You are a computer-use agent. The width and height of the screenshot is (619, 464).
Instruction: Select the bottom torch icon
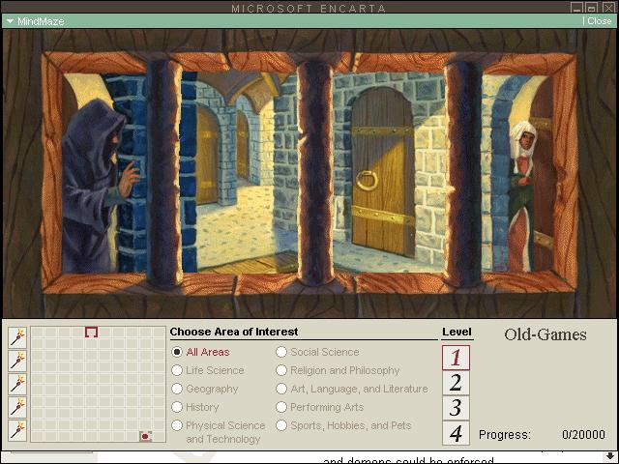coord(17,430)
